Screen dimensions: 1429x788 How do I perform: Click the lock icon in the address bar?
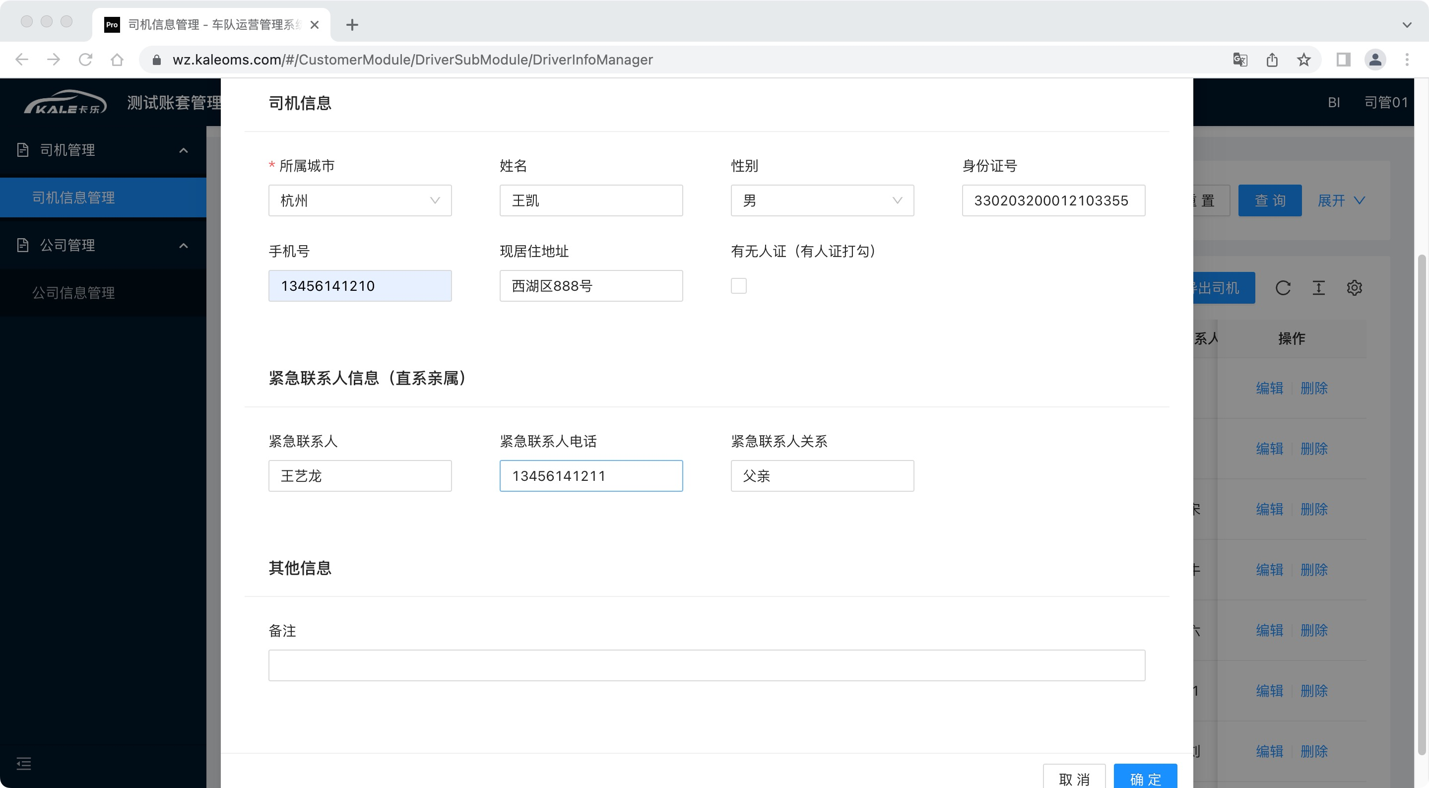tap(157, 60)
